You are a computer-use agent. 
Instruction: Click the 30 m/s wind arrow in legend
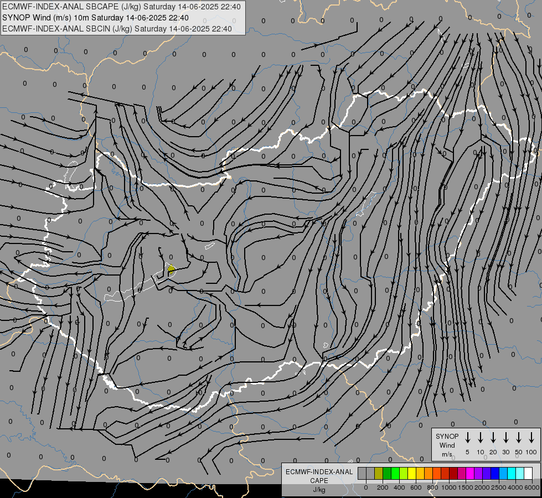(x=505, y=438)
